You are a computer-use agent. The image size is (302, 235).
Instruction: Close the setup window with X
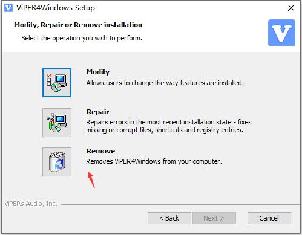[291, 8]
